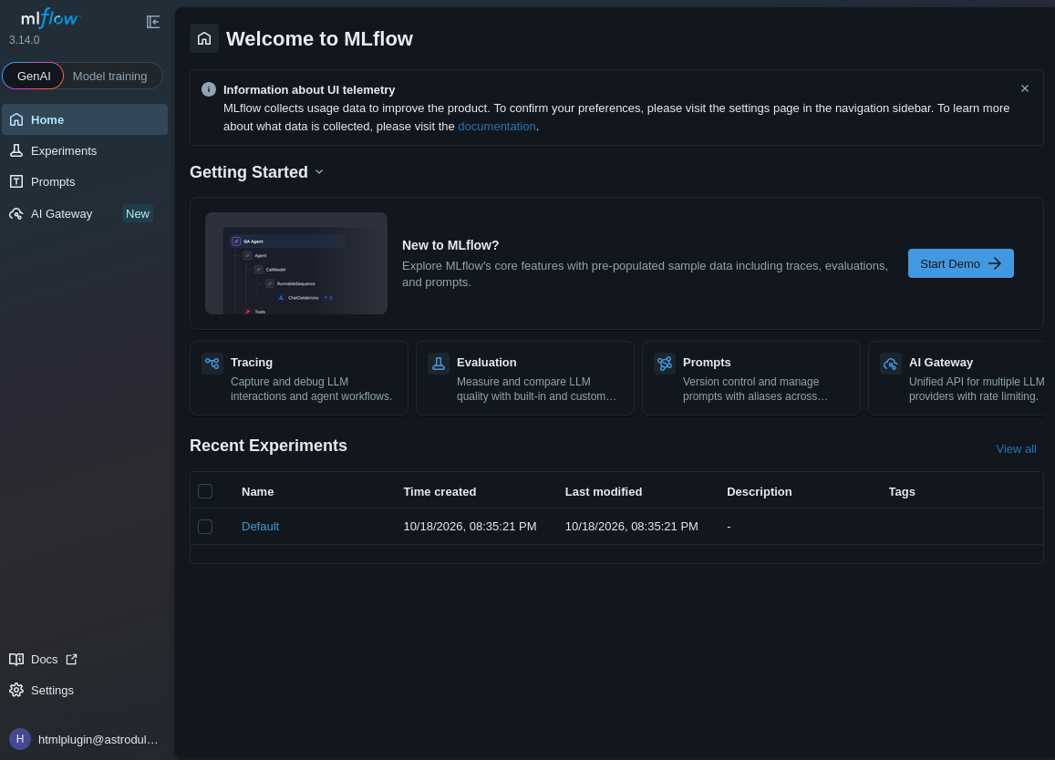1055x760 pixels.
Task: Click the Prompts card icon
Action: pos(665,364)
